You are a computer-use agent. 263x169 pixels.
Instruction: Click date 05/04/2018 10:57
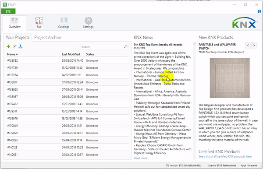72,155
